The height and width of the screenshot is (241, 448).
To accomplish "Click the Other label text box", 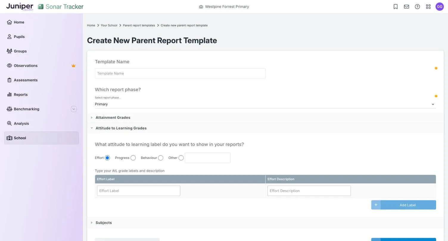I will 208,158.
